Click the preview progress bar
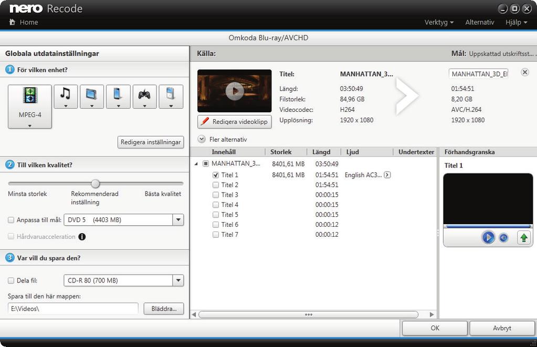This screenshot has height=347, width=537. tap(488, 226)
